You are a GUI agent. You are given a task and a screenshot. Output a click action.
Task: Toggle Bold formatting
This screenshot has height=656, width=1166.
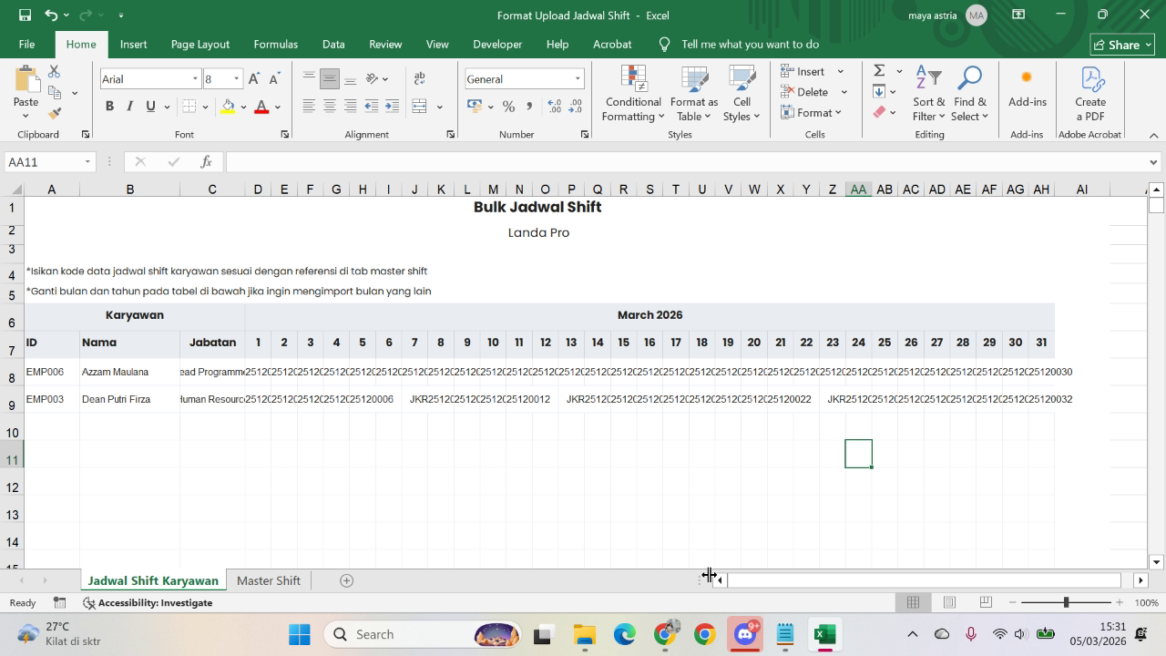pos(109,107)
